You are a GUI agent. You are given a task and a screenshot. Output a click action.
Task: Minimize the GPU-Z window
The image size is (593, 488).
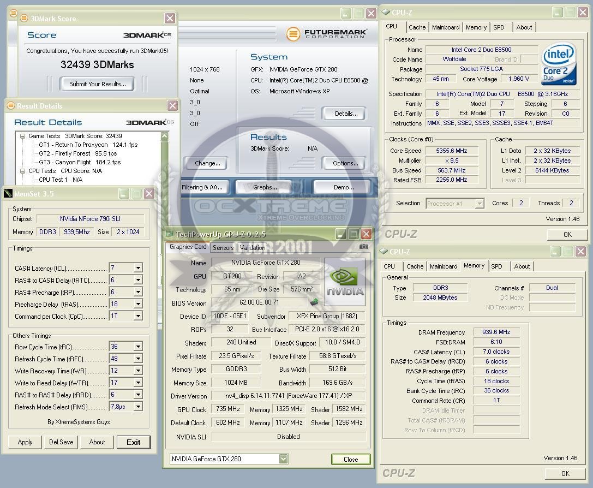(341, 234)
